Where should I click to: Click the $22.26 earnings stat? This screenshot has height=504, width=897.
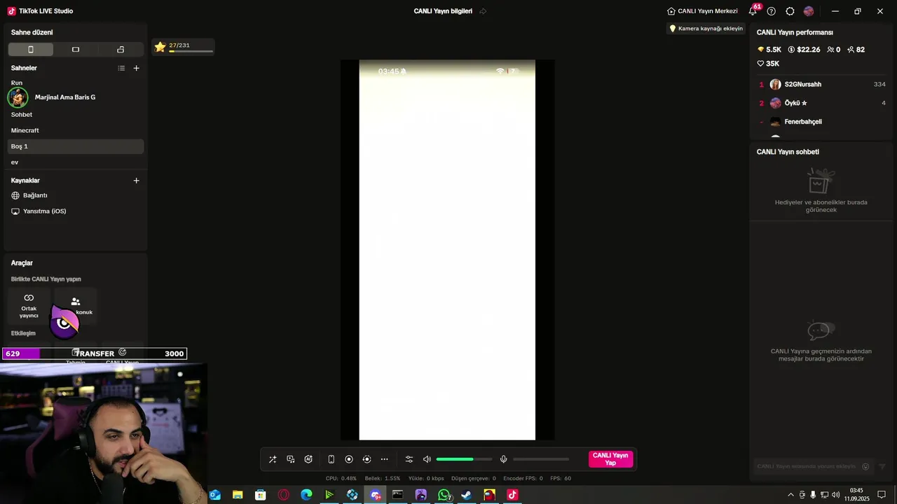click(x=804, y=50)
